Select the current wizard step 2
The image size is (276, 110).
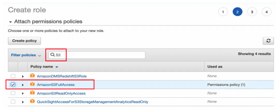click(x=237, y=12)
